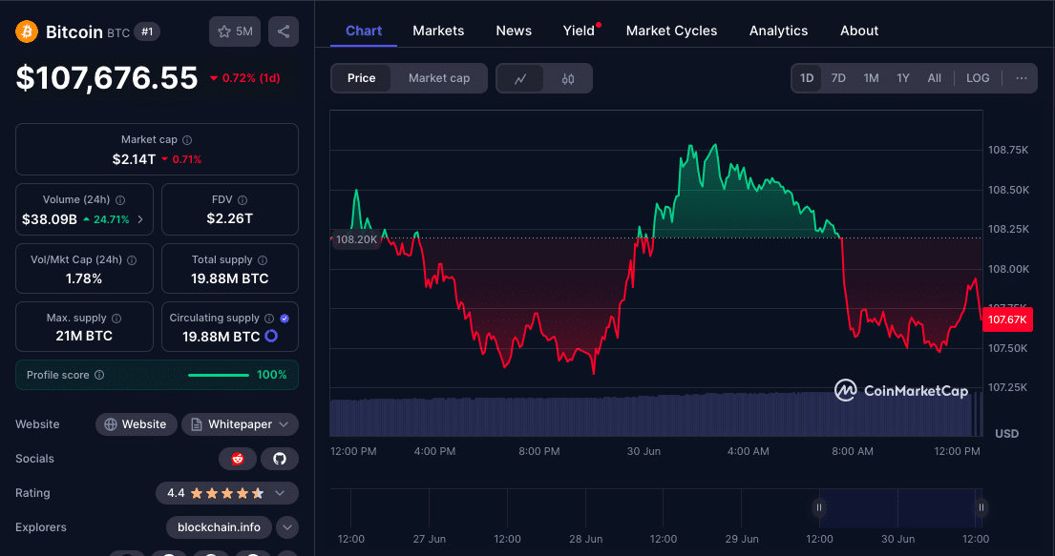Open chart more options ellipsis
This screenshot has height=556, width=1055.
[1022, 78]
